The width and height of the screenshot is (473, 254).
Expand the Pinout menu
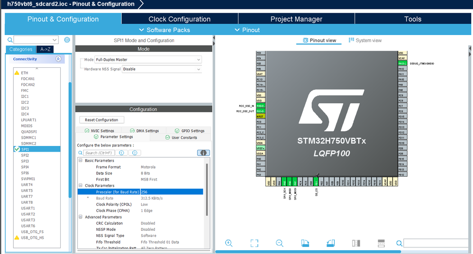pyautogui.click(x=247, y=30)
